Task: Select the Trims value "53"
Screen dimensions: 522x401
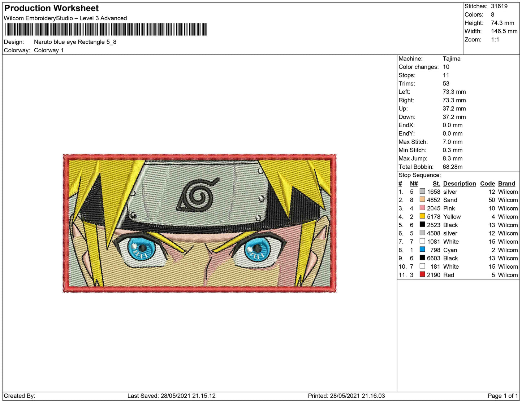Action: [x=446, y=83]
